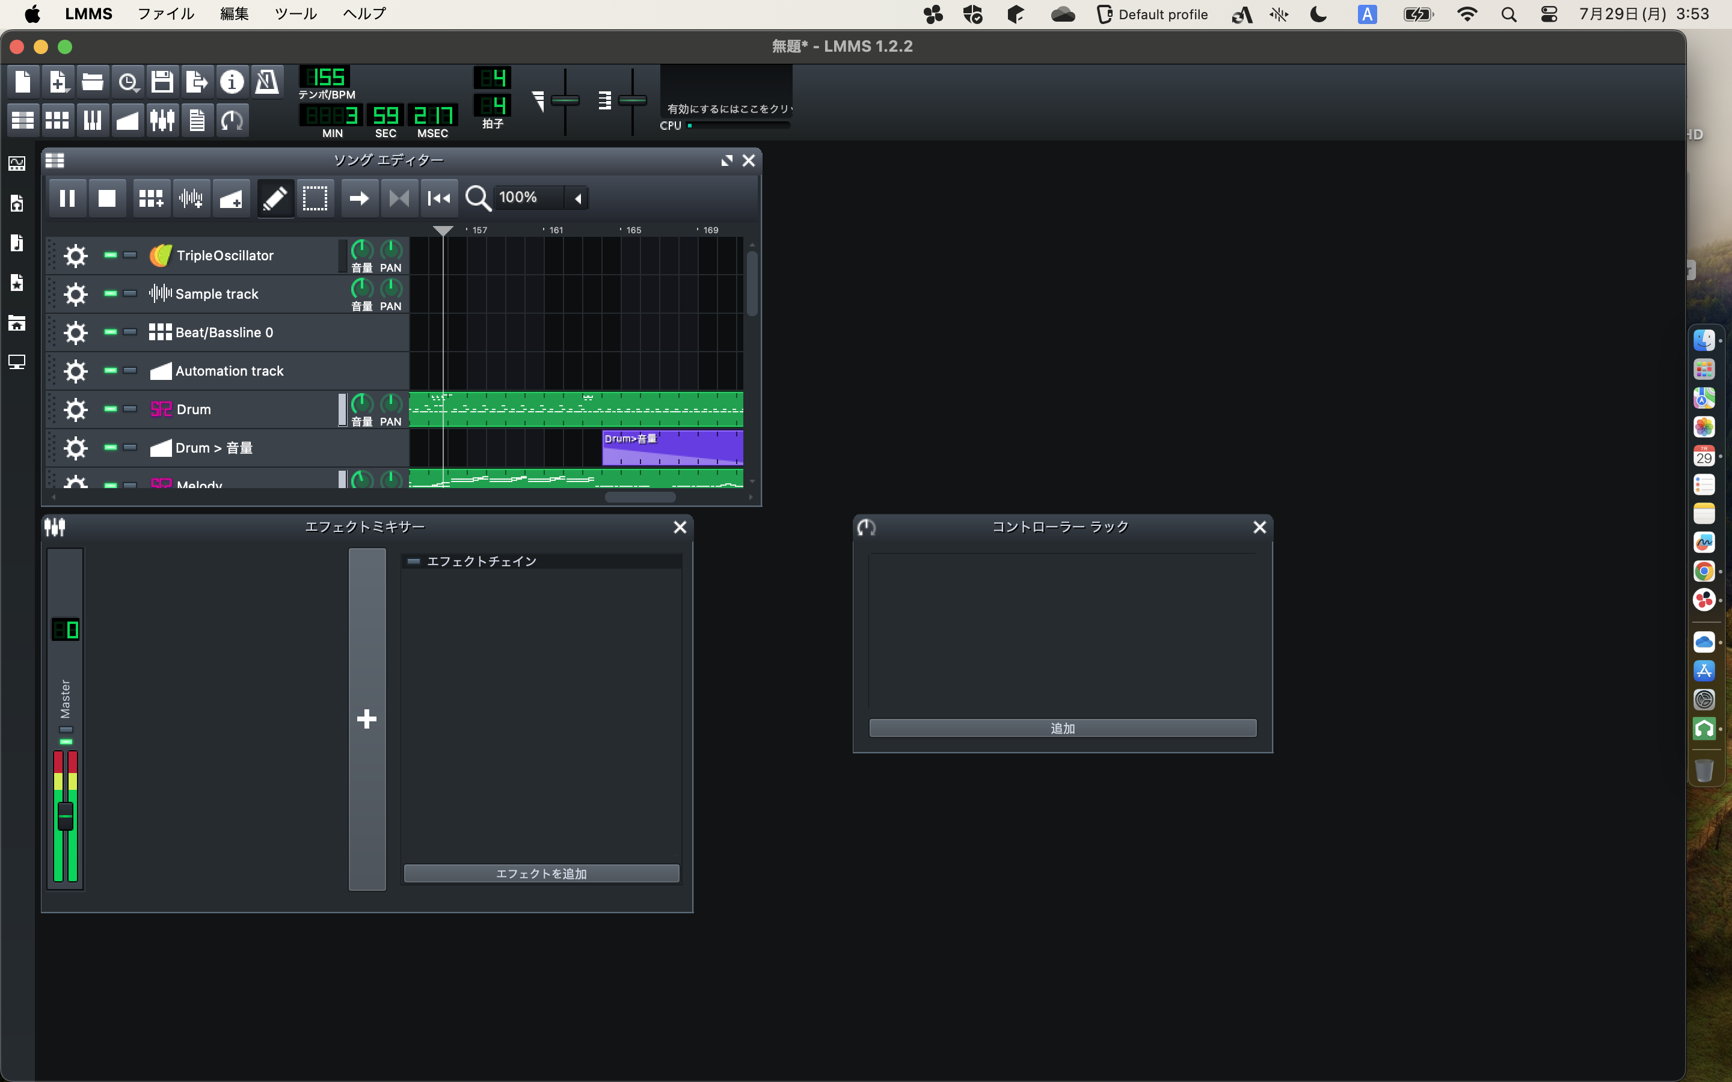The width and height of the screenshot is (1732, 1082).
Task: Toggle the エフェクトチェイン enable LED
Action: point(414,562)
